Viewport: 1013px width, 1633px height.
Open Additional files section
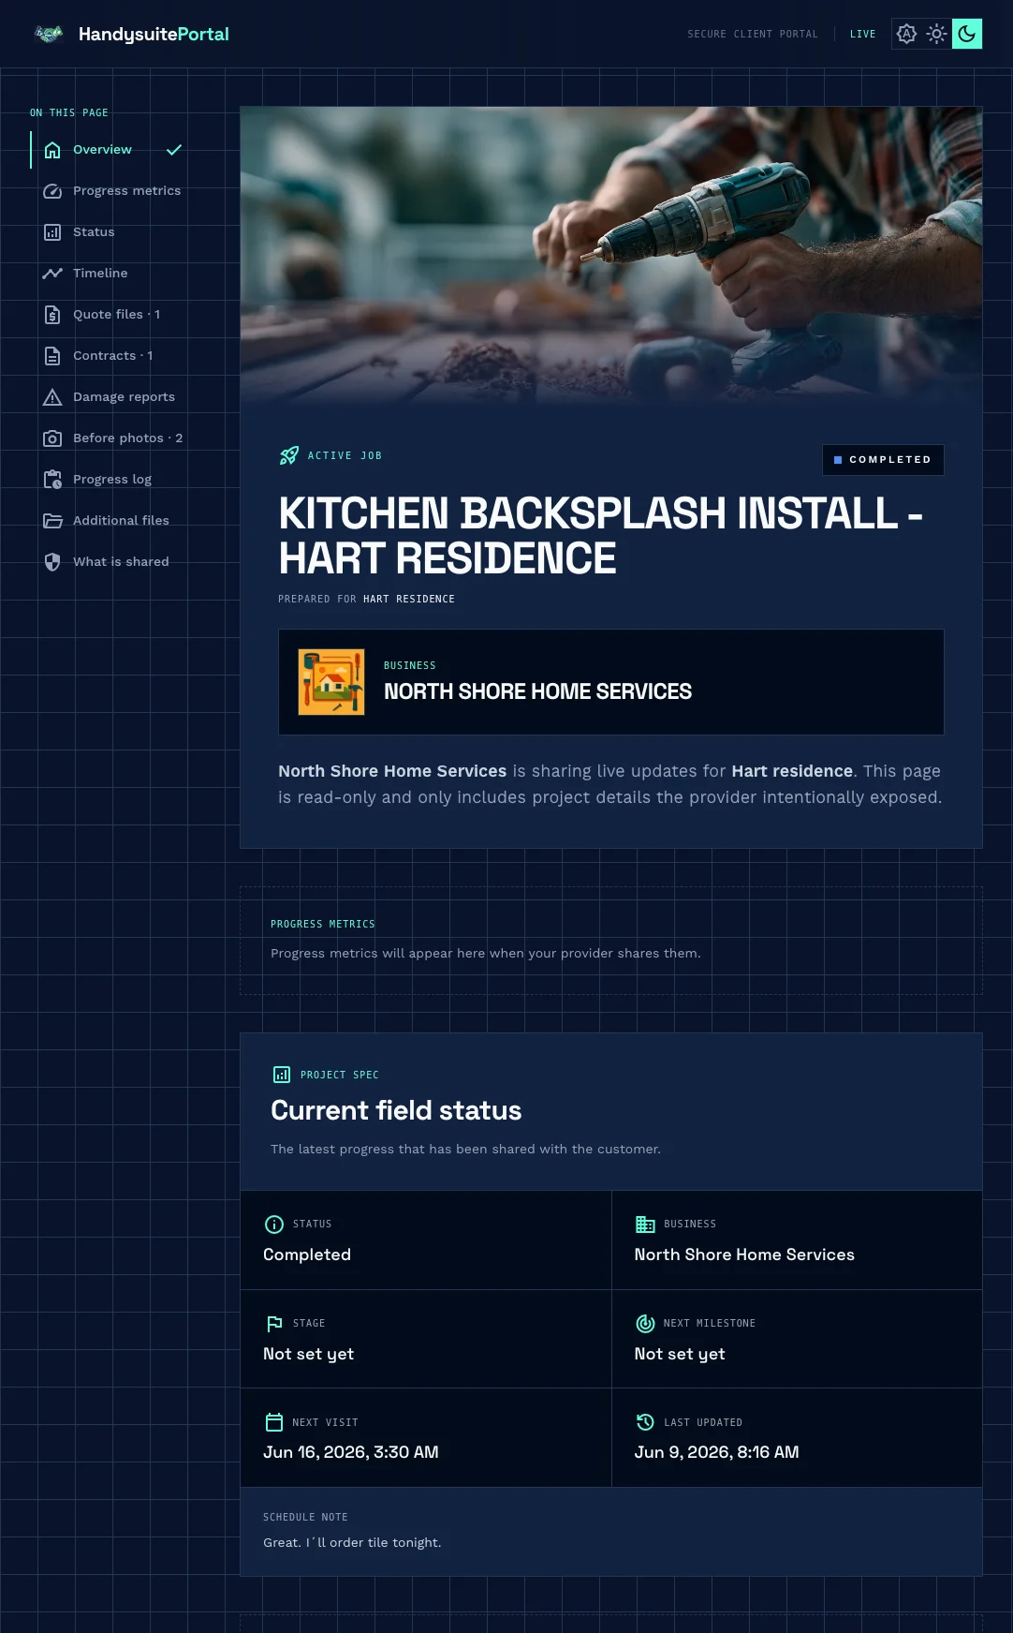[113, 521]
